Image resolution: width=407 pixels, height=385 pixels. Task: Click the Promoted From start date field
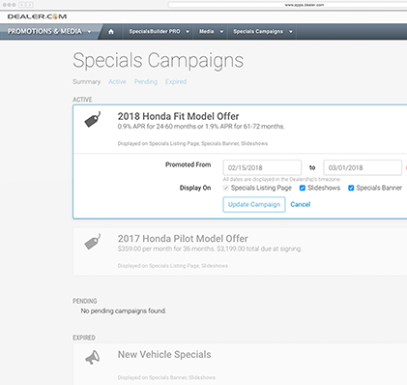pos(262,167)
